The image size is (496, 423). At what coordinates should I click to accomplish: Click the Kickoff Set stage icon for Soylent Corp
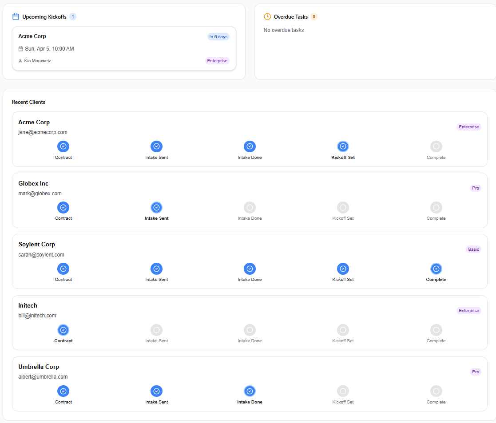click(343, 269)
